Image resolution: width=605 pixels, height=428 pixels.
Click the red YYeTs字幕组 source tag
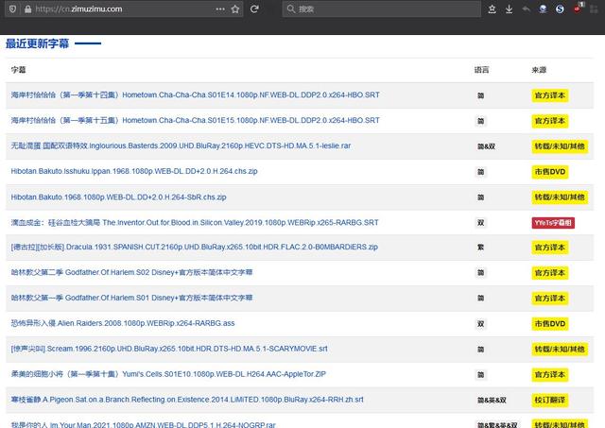click(x=553, y=223)
